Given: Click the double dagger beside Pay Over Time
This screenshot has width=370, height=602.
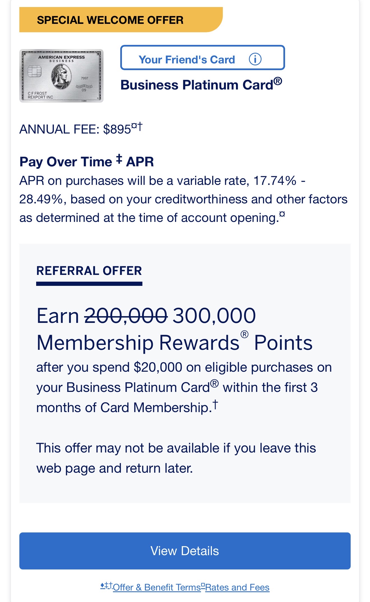Looking at the screenshot, I should point(119,159).
